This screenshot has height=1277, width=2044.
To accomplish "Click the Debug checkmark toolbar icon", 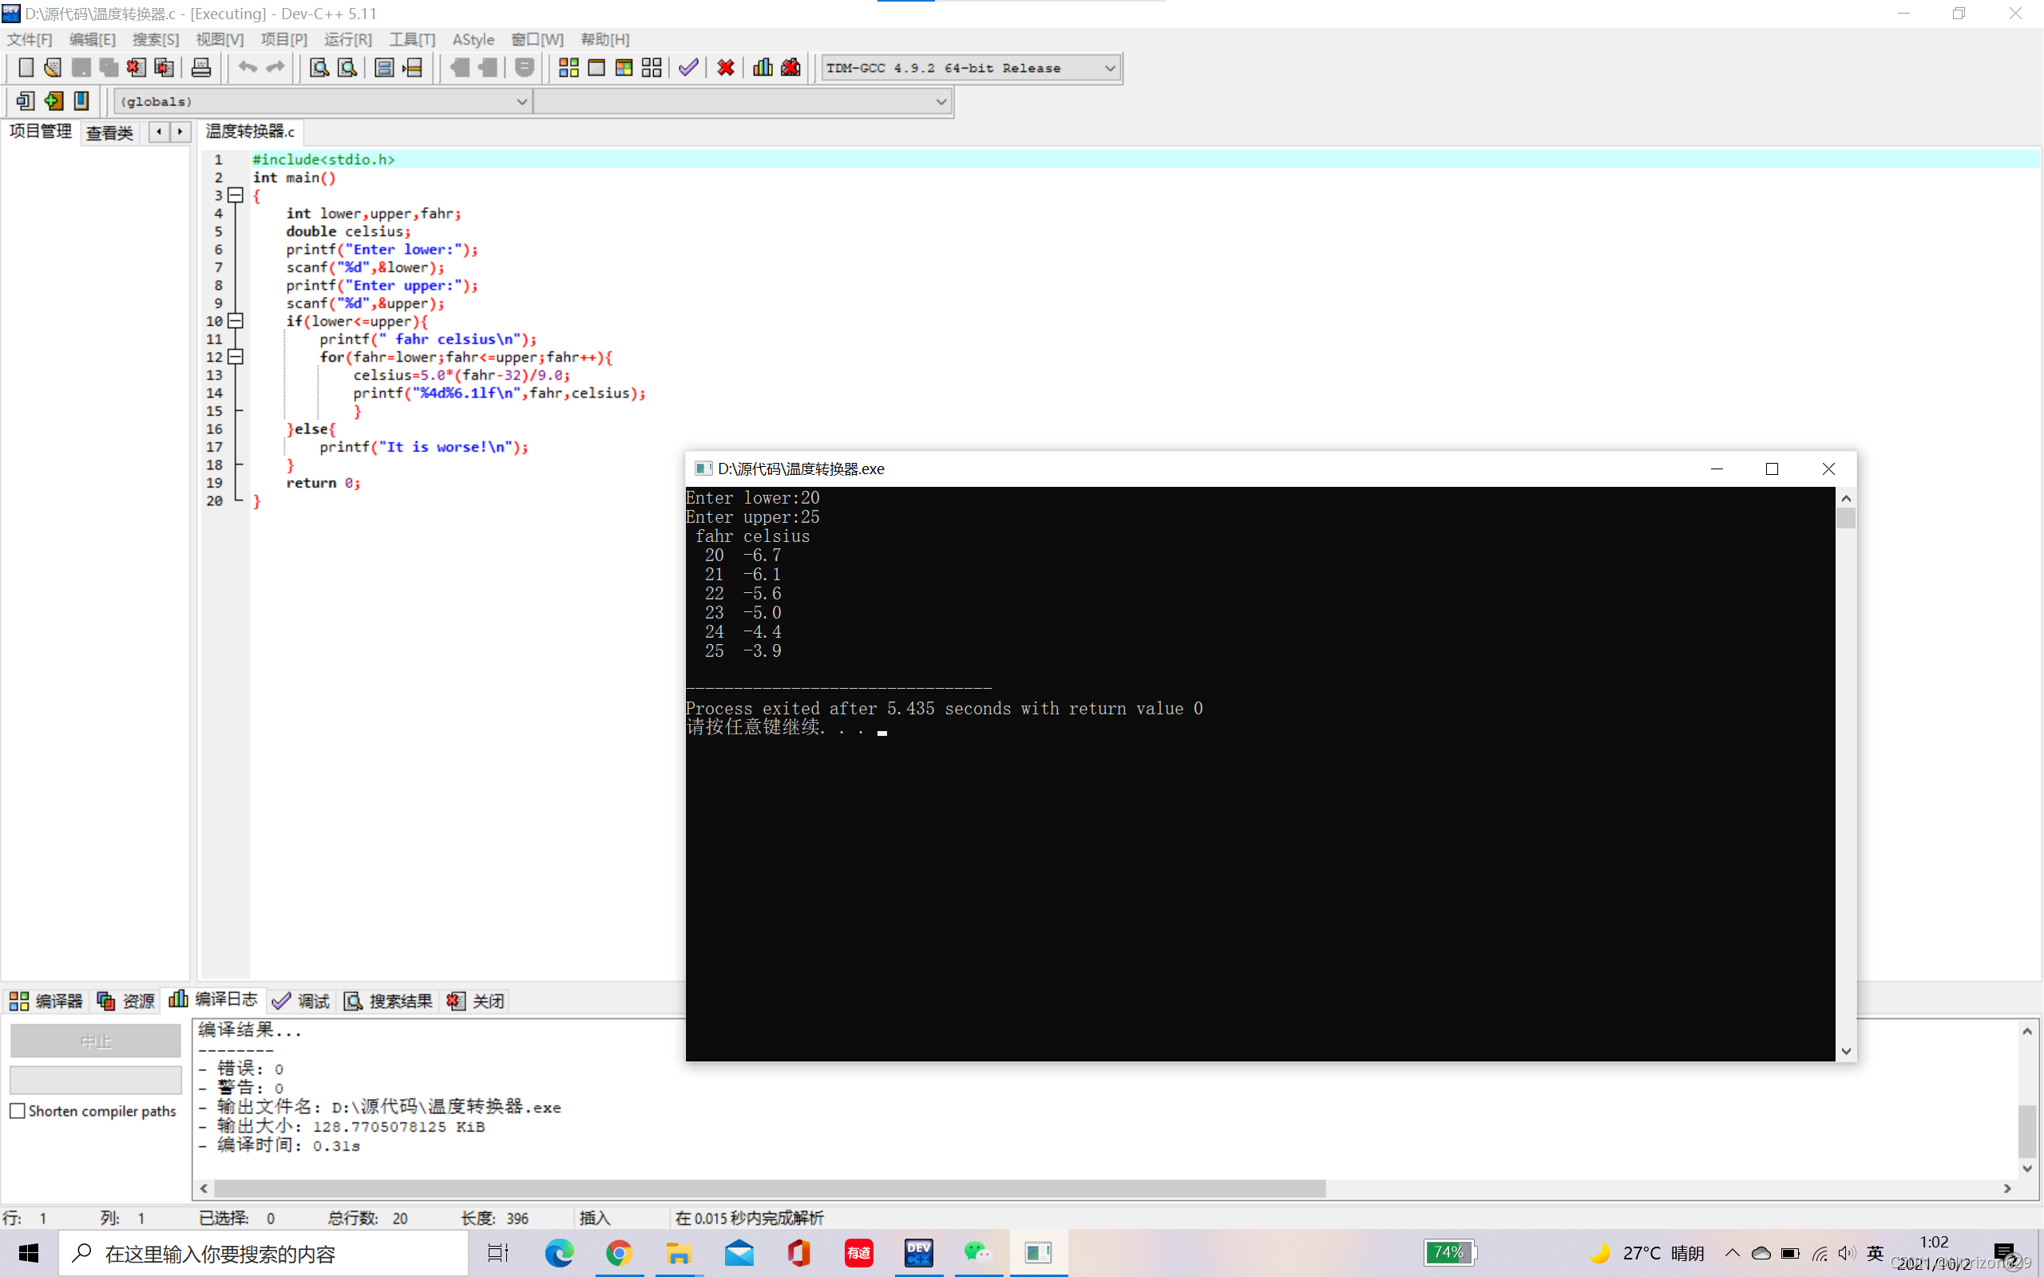I will (x=688, y=68).
